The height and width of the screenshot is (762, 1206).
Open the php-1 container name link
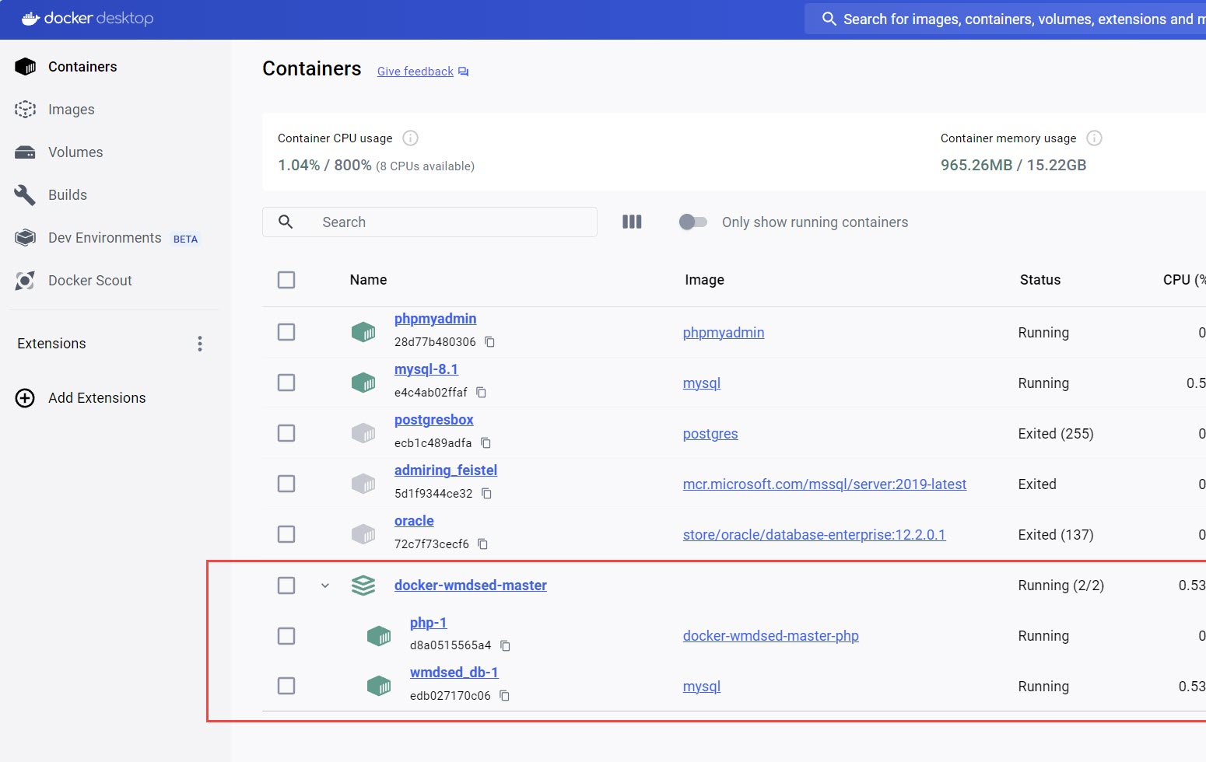click(429, 623)
